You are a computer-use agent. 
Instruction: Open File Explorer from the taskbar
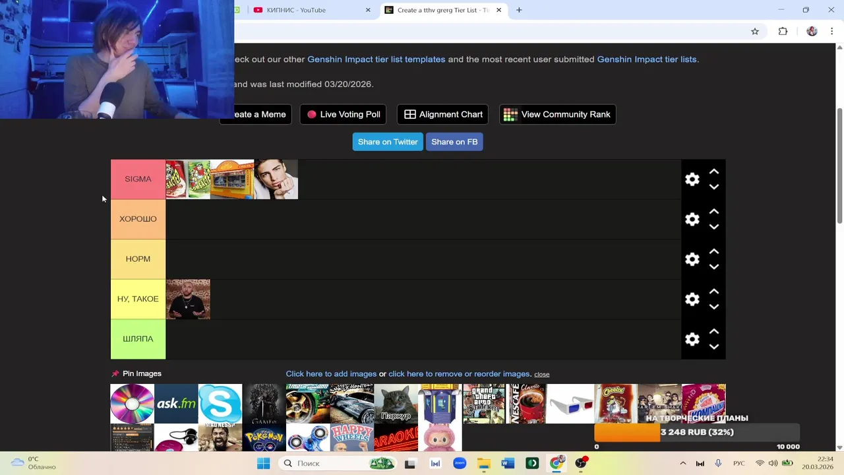[483, 464]
